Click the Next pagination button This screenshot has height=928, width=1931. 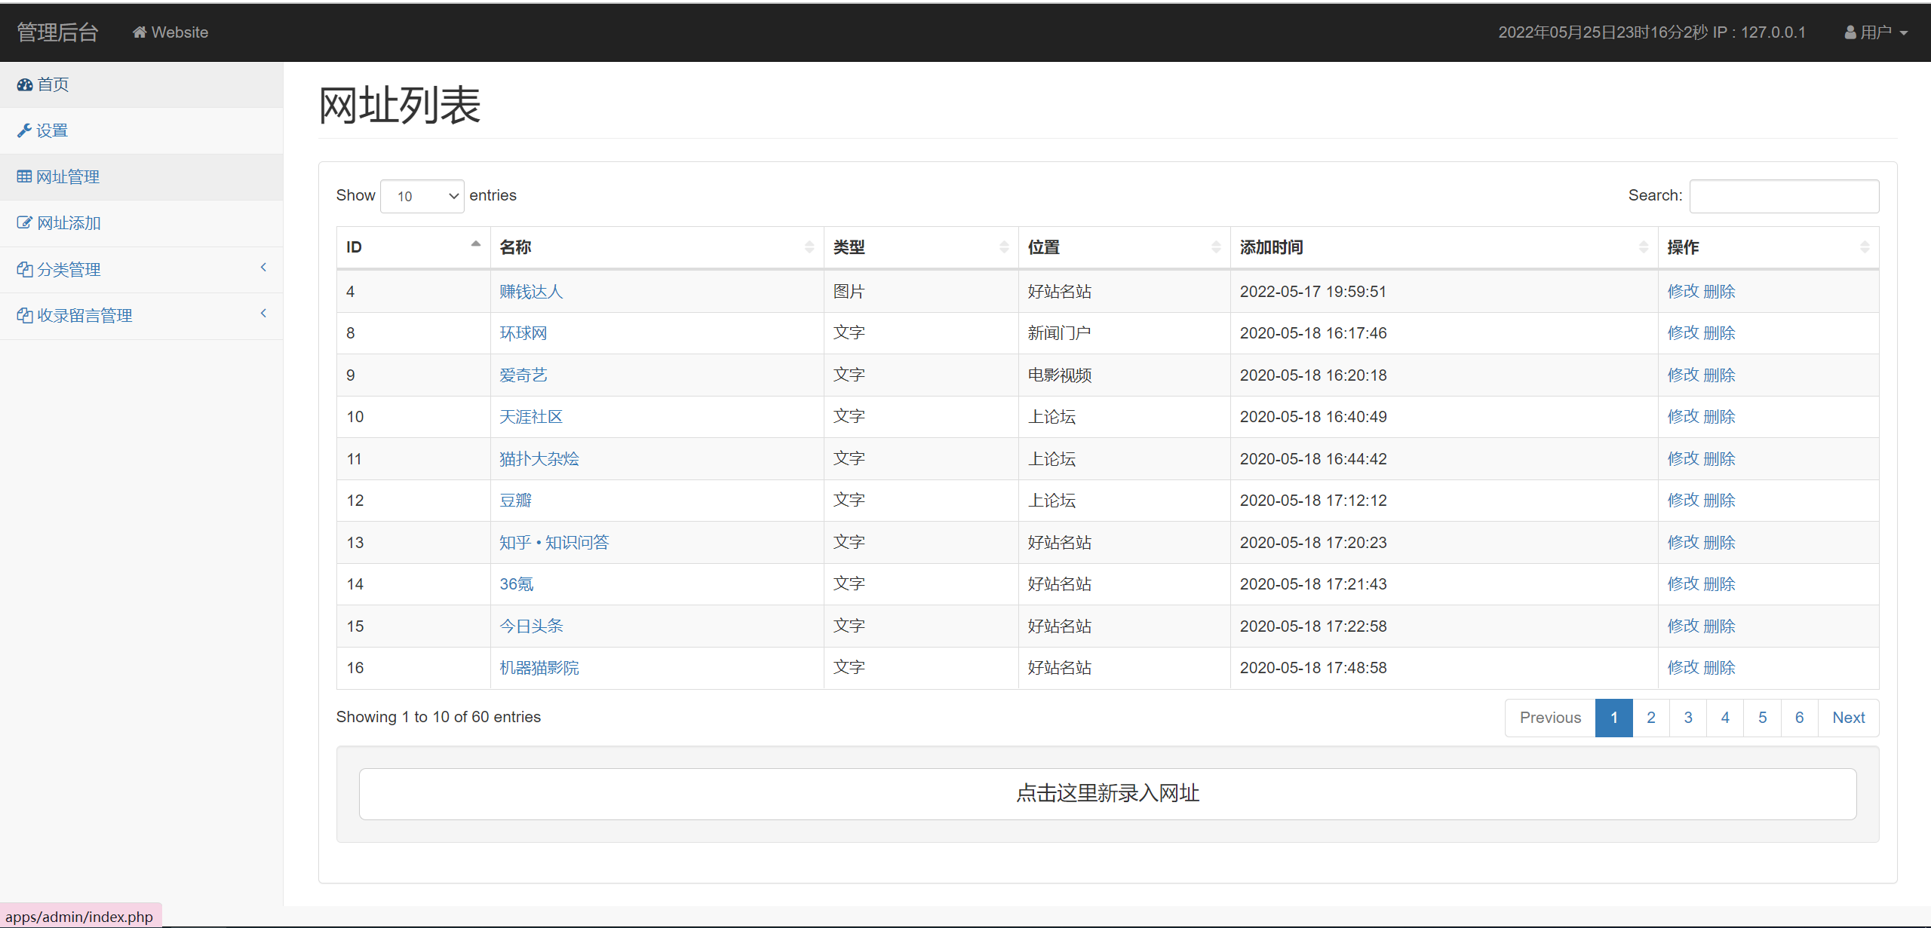click(1848, 718)
